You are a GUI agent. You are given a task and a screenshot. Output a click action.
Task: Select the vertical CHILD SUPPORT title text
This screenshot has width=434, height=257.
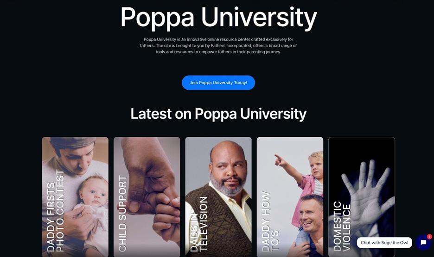pyautogui.click(x=122, y=214)
